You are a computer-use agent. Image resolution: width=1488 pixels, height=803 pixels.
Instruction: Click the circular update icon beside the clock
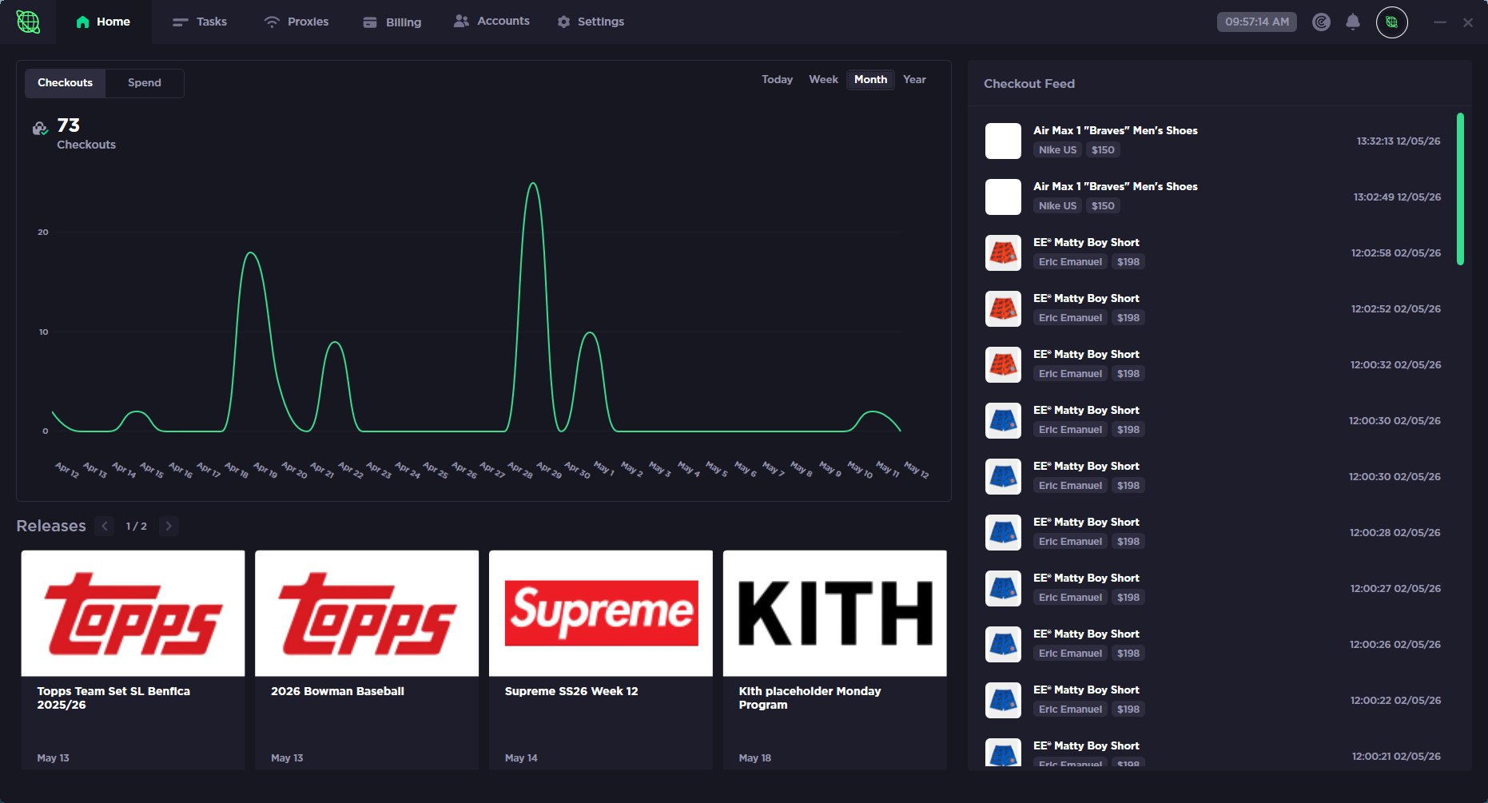1322,22
